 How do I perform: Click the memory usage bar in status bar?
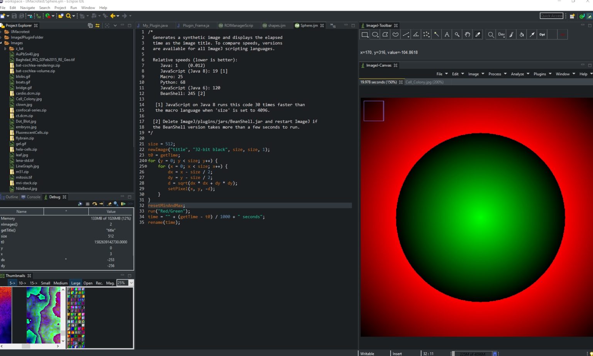[474, 354]
